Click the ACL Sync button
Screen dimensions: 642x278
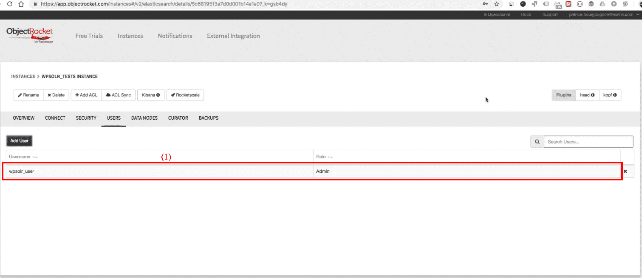[119, 95]
